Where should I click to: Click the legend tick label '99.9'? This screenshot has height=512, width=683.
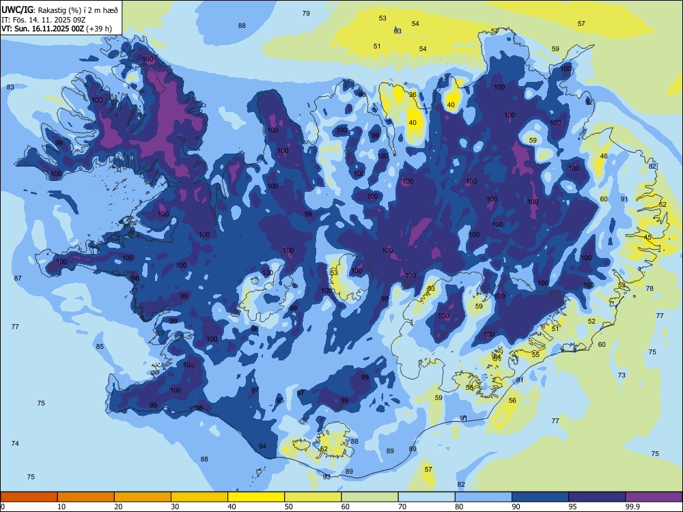click(632, 507)
